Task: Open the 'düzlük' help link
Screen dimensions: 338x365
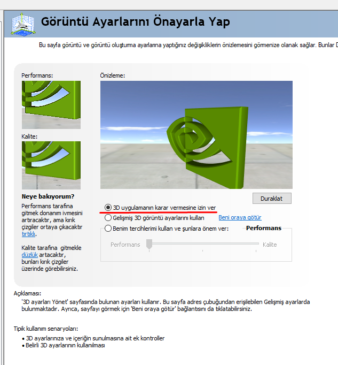Action: (x=29, y=255)
